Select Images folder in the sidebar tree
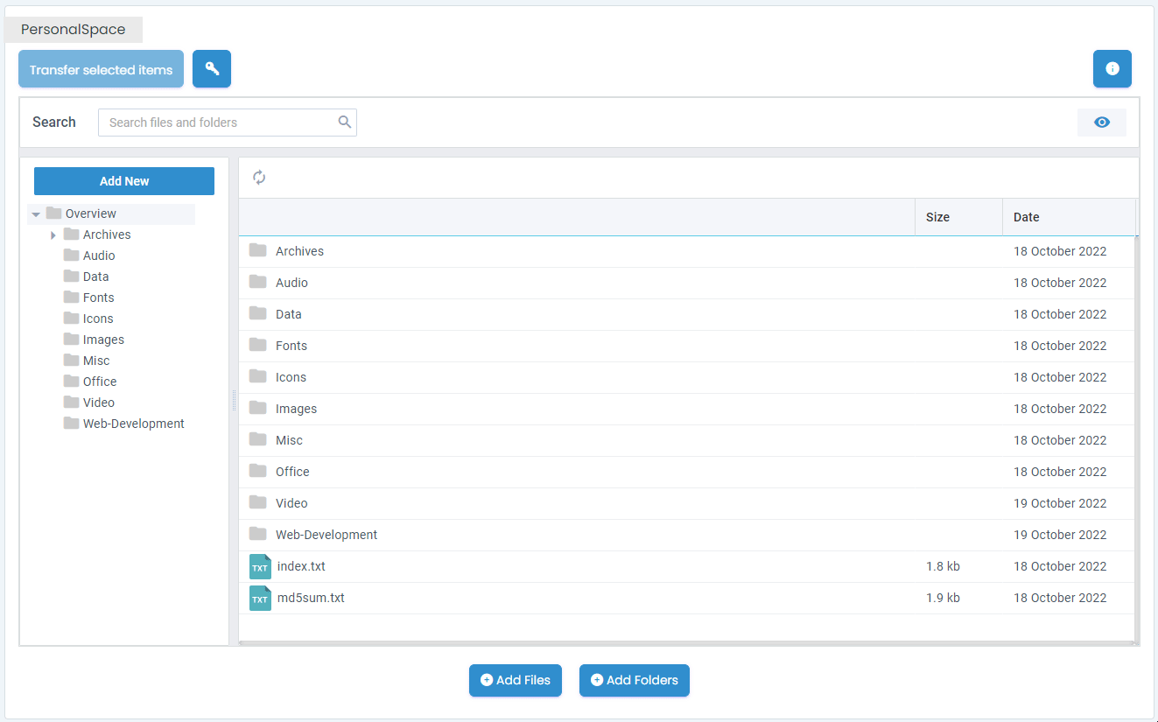The image size is (1158, 722). (103, 340)
